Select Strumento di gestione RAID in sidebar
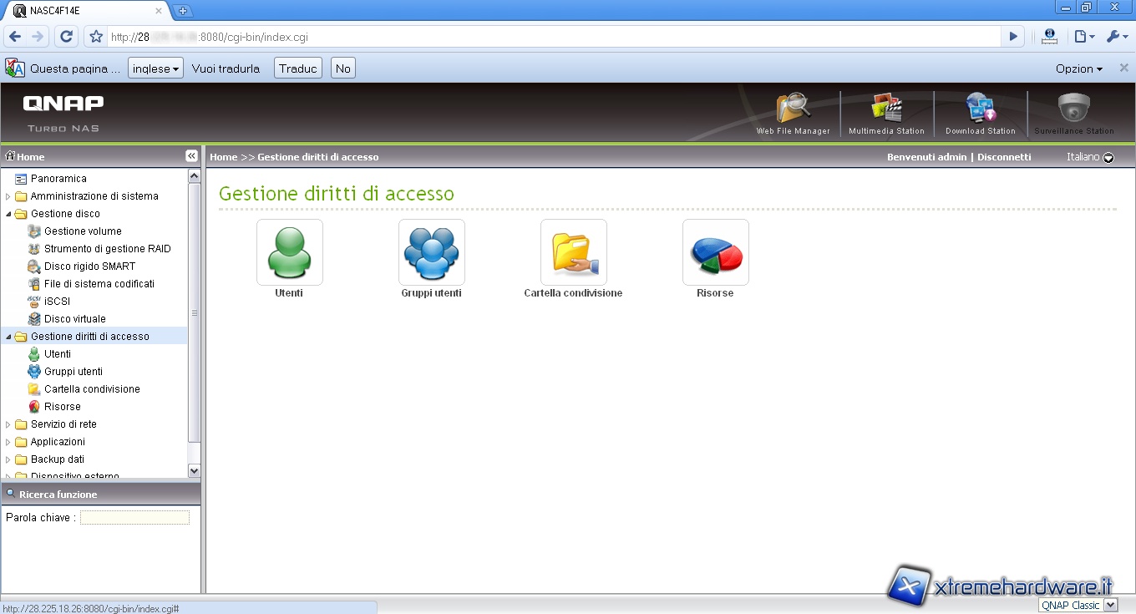Image resolution: width=1136 pixels, height=614 pixels. click(107, 249)
